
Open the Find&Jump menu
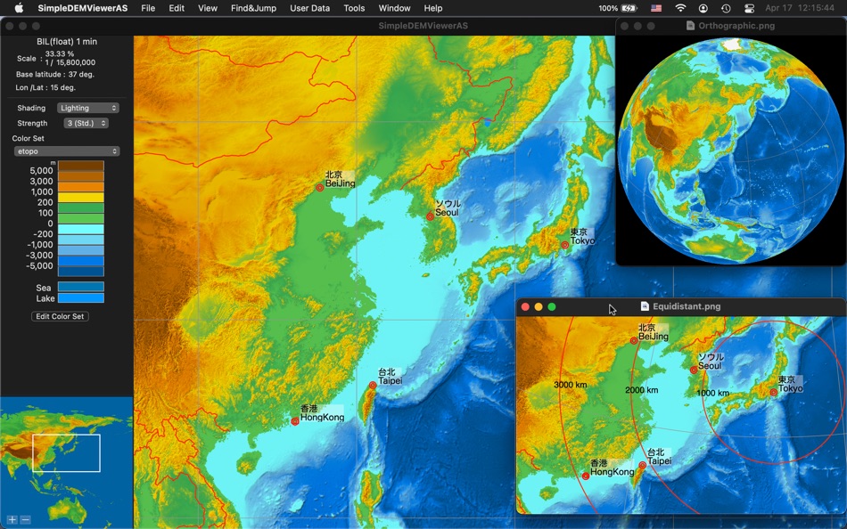pos(253,8)
